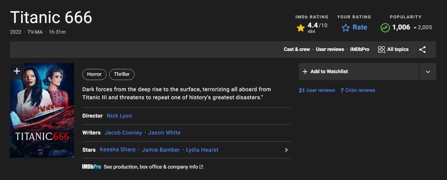This screenshot has height=180, width=447.
Task: Click the Writers label
Action: coord(91,133)
